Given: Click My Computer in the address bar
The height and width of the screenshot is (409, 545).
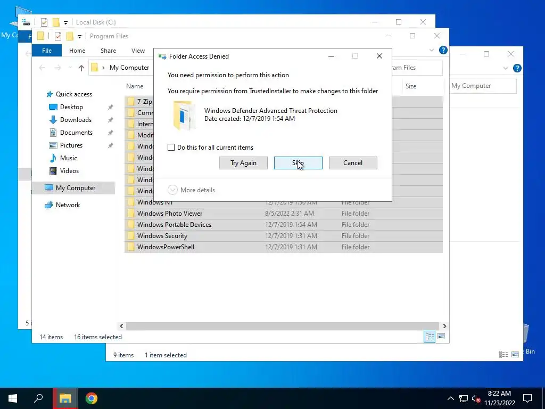Looking at the screenshot, I should tap(129, 68).
